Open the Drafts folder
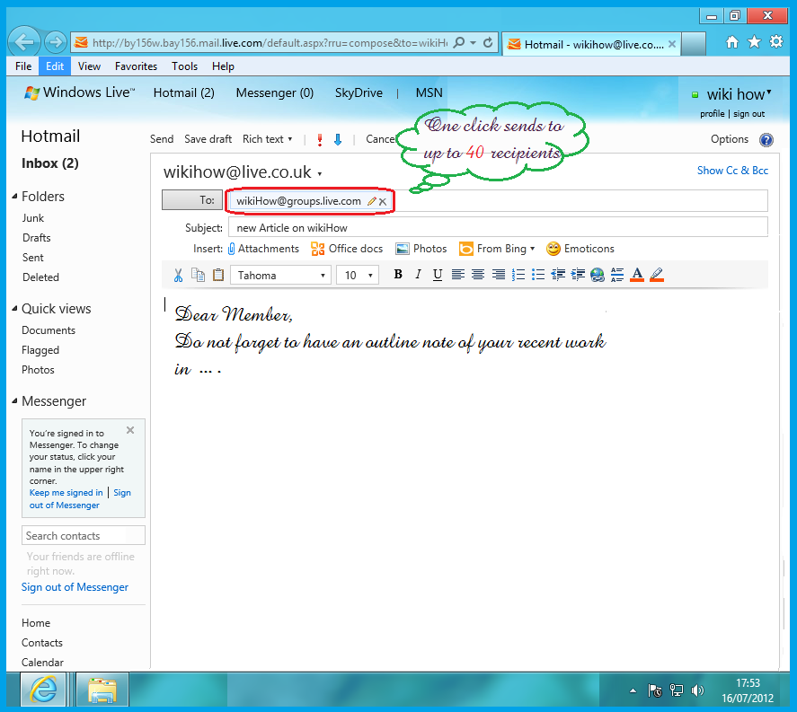Image resolution: width=797 pixels, height=712 pixels. point(37,238)
